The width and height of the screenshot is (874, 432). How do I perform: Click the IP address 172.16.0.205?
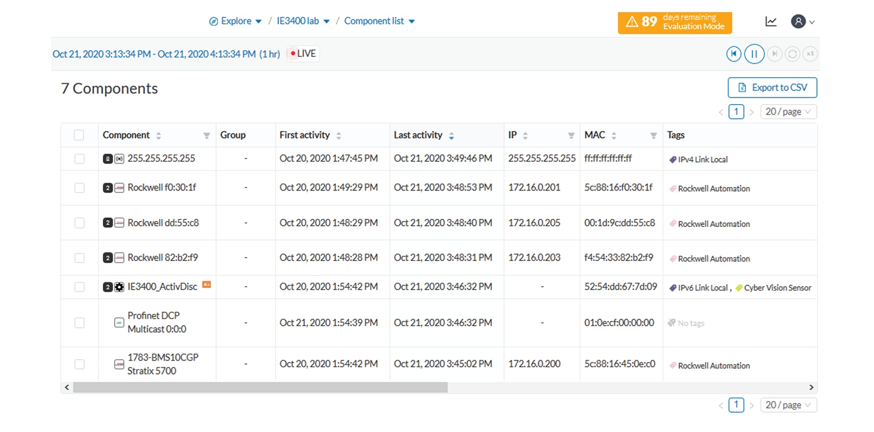pos(534,223)
